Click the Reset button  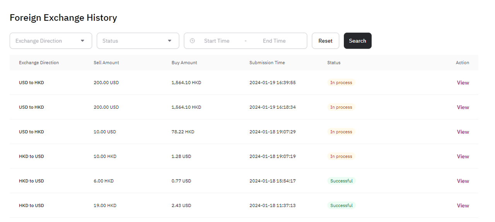(325, 41)
